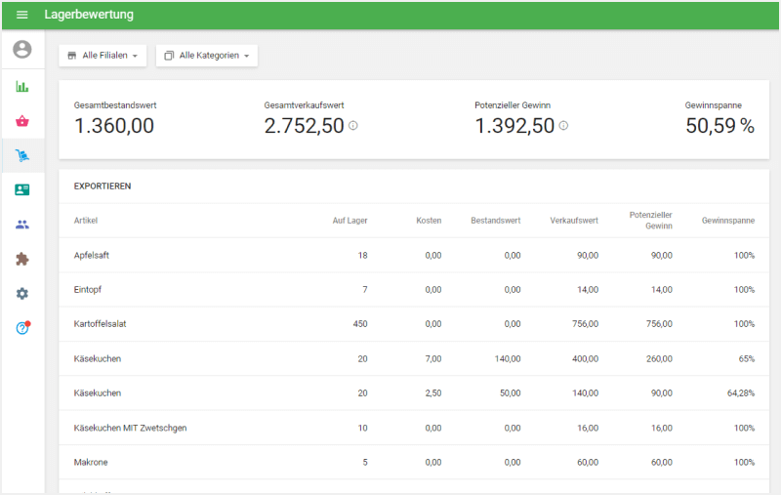Viewport: 781px width, 495px height.
Task: Click info icon next to Gesamtverkaufswert value
Action: pyautogui.click(x=353, y=126)
